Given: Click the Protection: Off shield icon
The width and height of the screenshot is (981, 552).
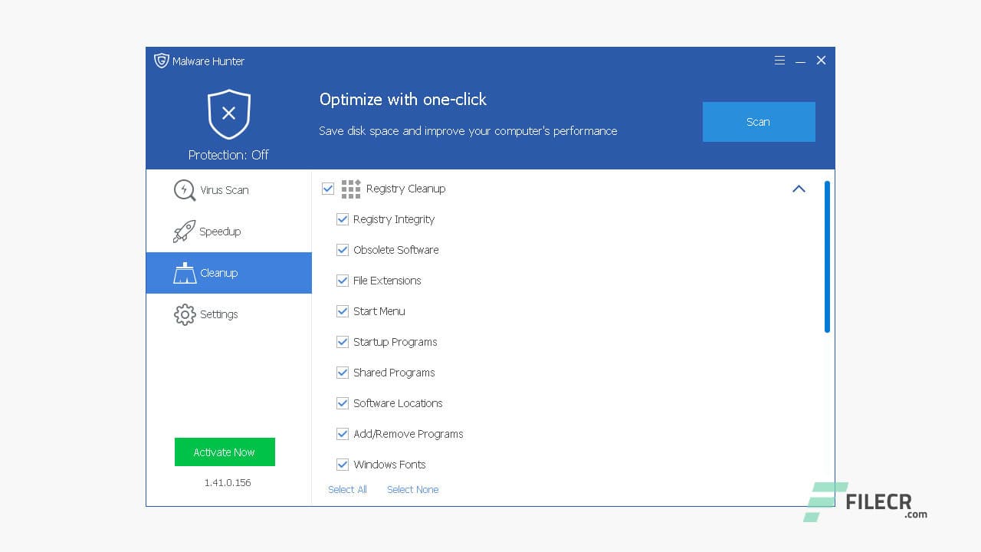Looking at the screenshot, I should point(228,113).
